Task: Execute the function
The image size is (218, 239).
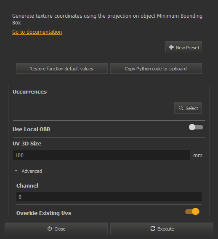Action: click(162, 228)
